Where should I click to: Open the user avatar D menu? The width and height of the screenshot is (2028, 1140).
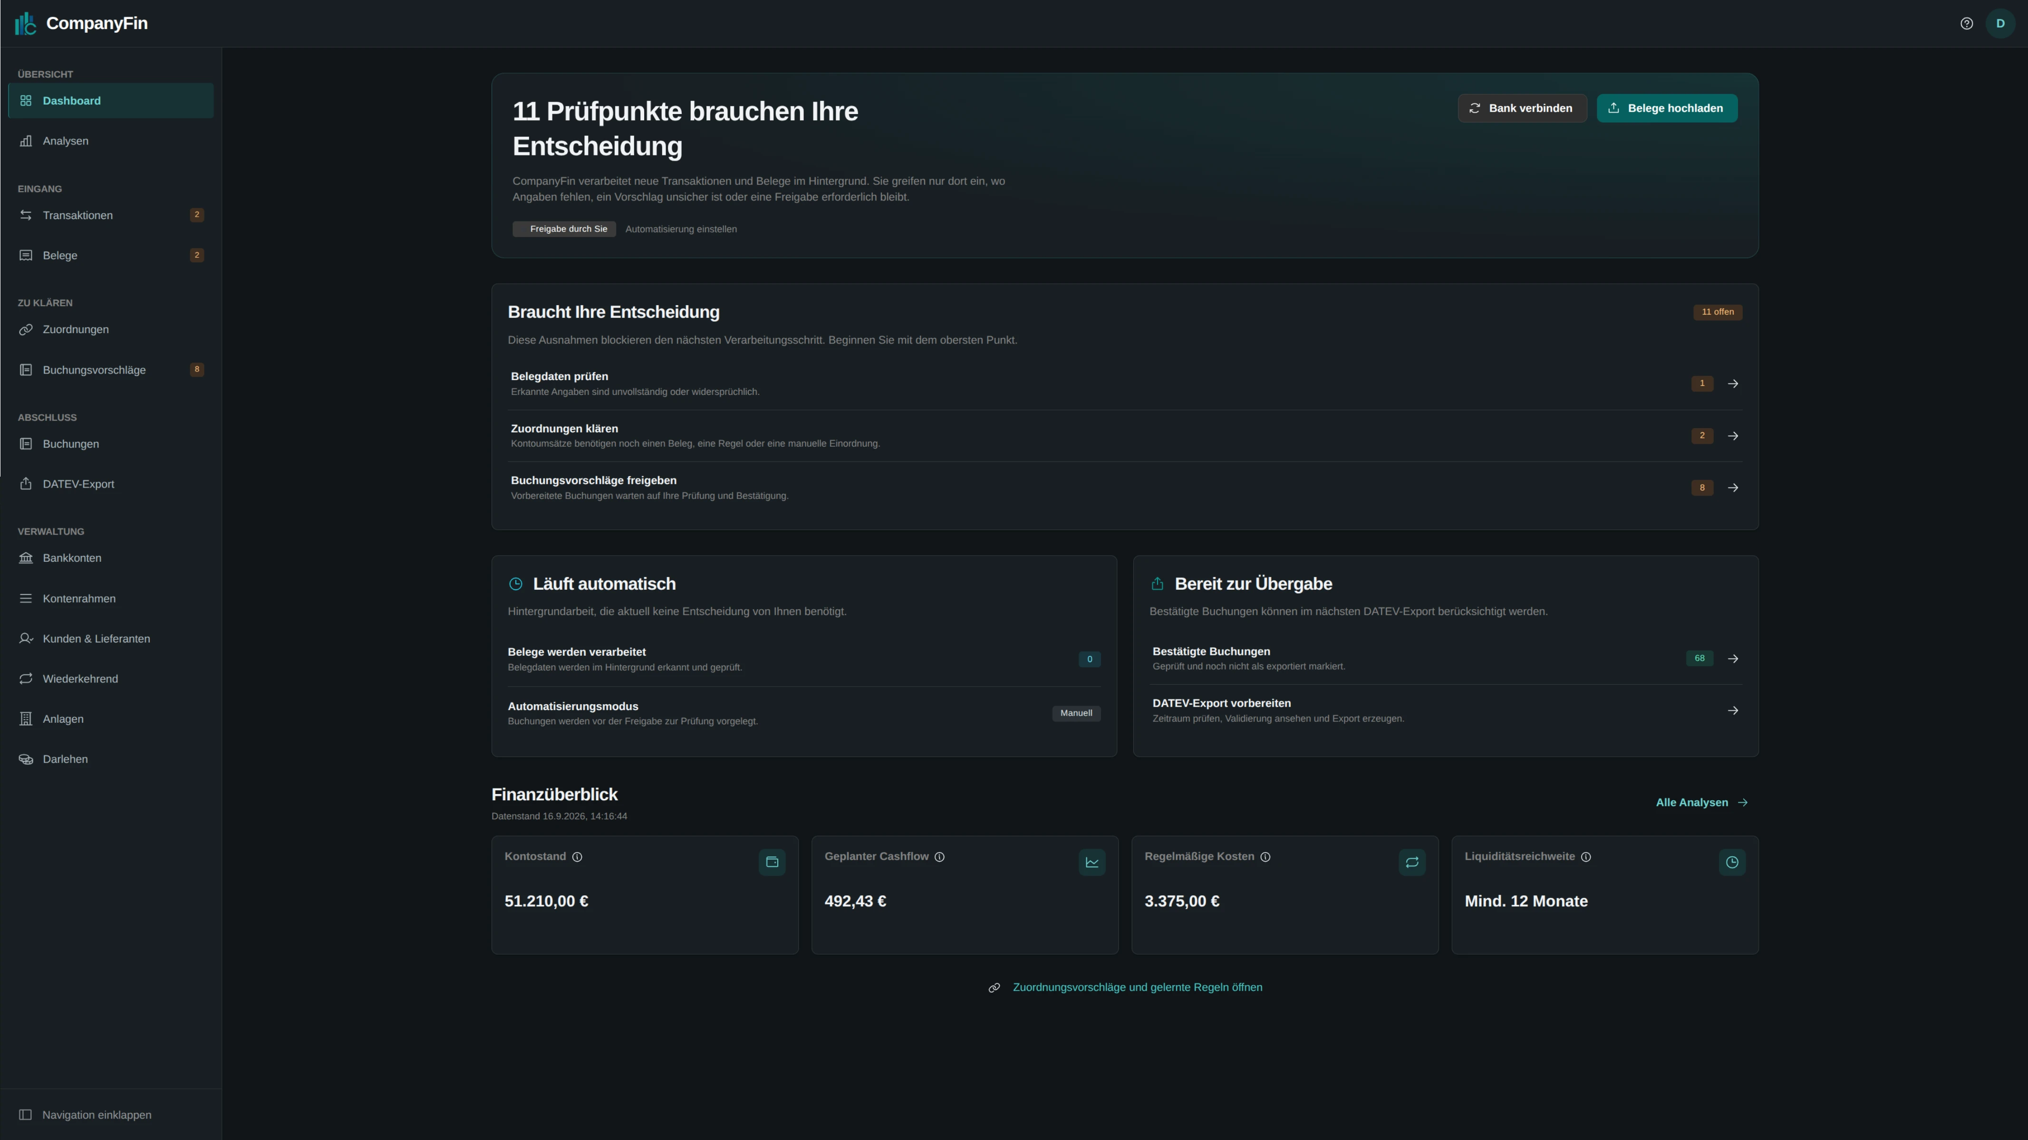[1999, 24]
